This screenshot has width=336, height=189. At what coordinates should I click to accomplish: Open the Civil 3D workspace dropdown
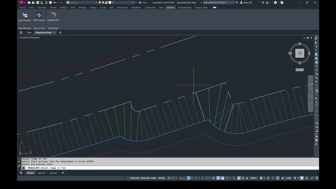tap(82, 3)
